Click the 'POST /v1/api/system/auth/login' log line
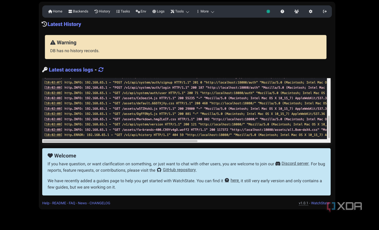This screenshot has width=379, height=230. 186,88
